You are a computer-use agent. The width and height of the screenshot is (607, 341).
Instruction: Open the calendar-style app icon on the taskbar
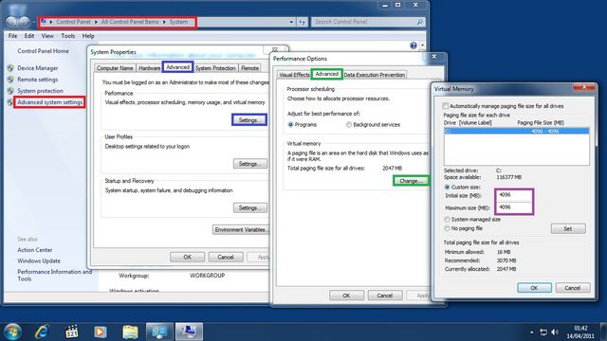point(72,332)
